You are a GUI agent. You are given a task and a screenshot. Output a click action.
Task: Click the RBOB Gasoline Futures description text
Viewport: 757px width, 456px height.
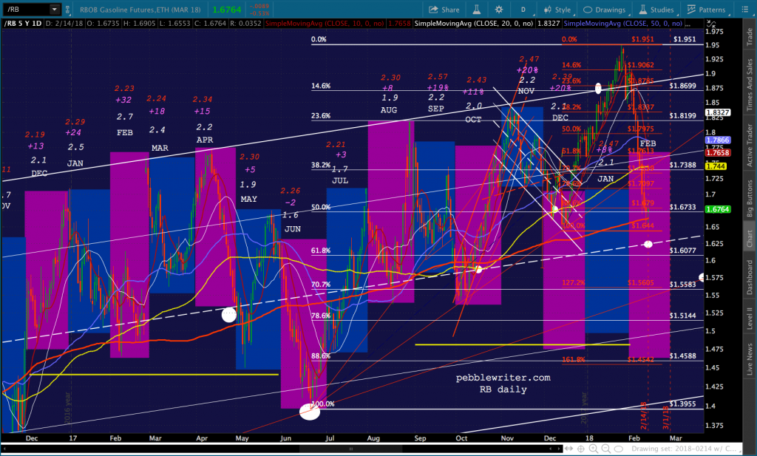coord(142,10)
